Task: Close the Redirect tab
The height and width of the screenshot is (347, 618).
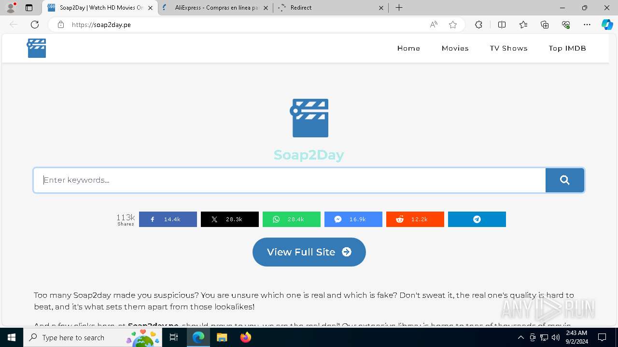Action: [x=381, y=8]
